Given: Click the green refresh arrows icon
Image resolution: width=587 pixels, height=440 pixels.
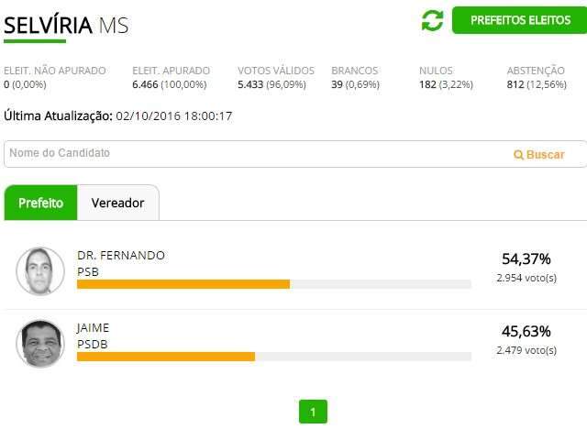Looking at the screenshot, I should coord(432,20).
